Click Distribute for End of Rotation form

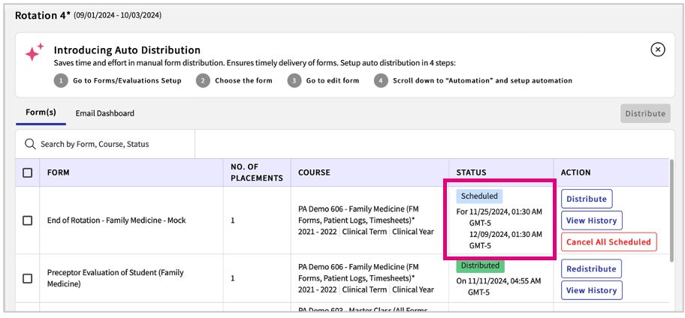click(587, 199)
